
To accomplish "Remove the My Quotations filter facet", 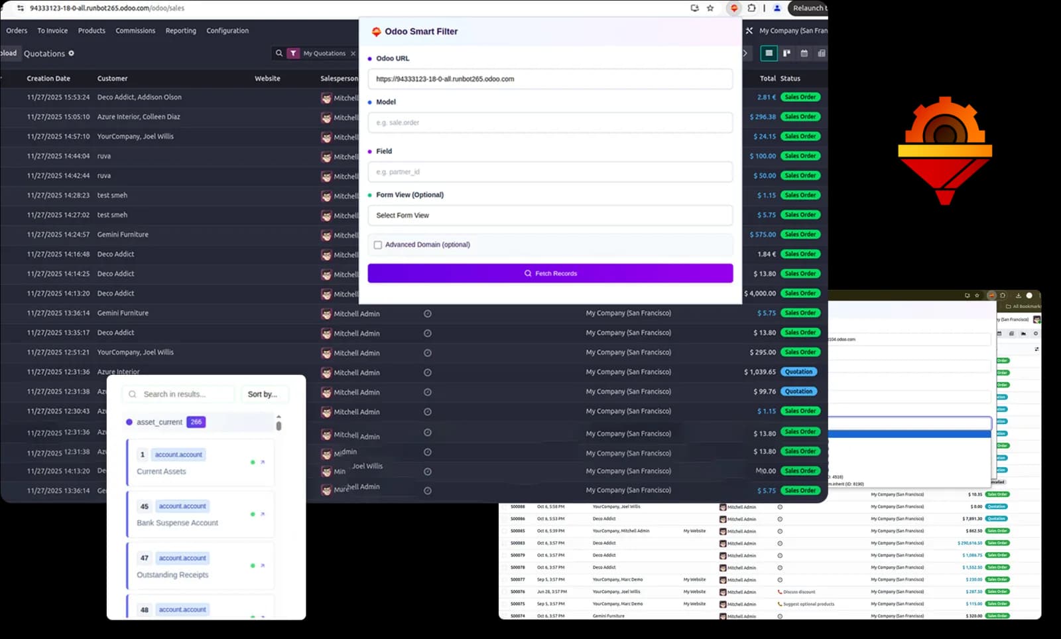I will (x=353, y=54).
